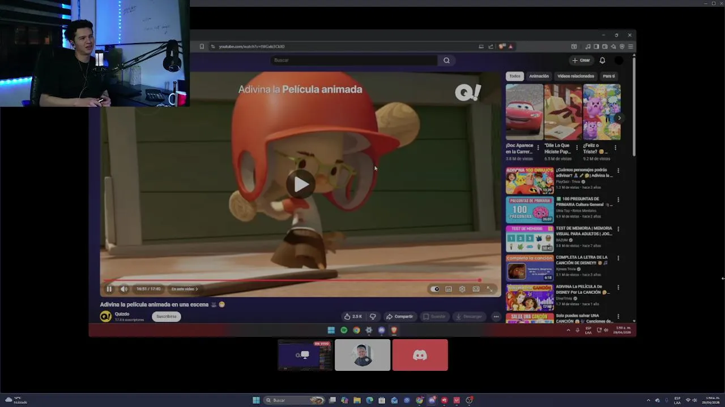The height and width of the screenshot is (407, 725).
Task: Select the 'Para ti' filter chip
Action: [609, 76]
